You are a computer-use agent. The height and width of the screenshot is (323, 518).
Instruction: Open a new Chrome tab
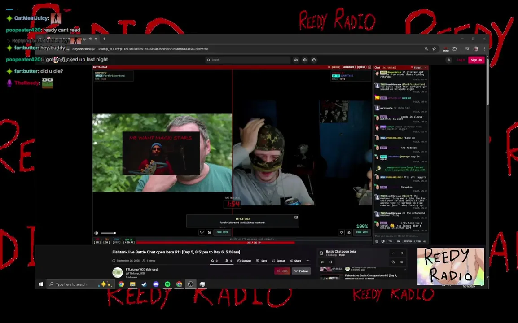105,39
